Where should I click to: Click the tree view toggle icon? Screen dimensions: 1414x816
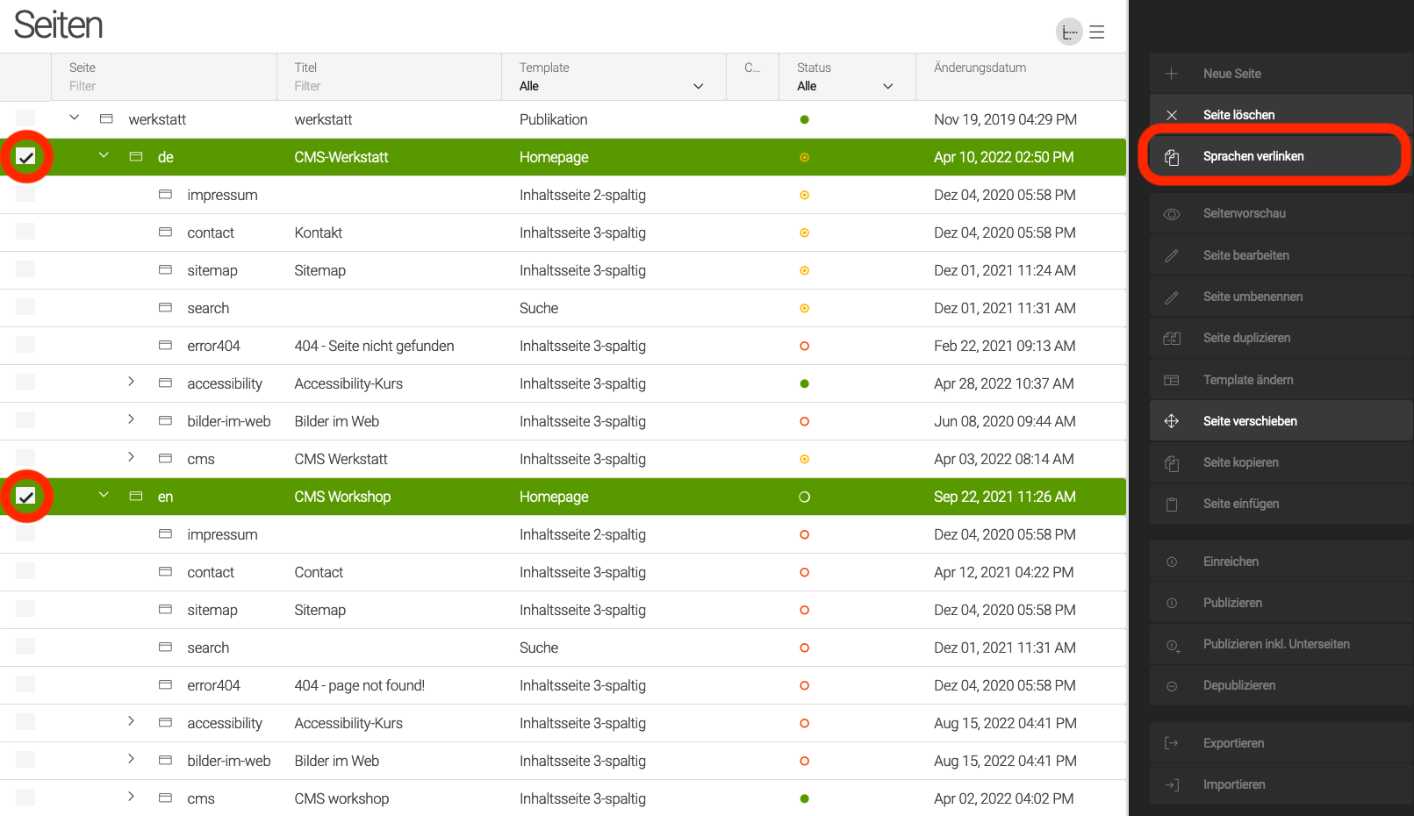coord(1068,32)
